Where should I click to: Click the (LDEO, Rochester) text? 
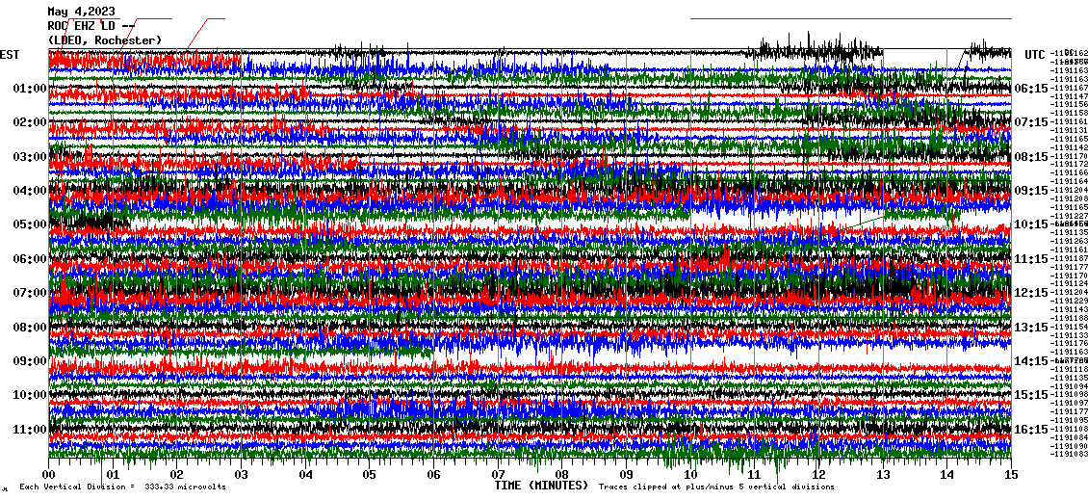pyautogui.click(x=105, y=39)
